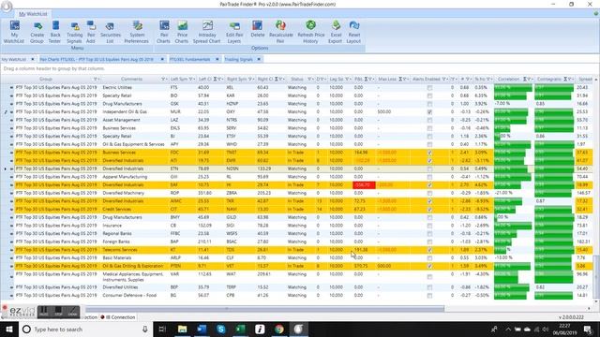Viewport: 600px width, 337px height.
Task: Open Max Loss column filter dropdown
Action: 405,79
